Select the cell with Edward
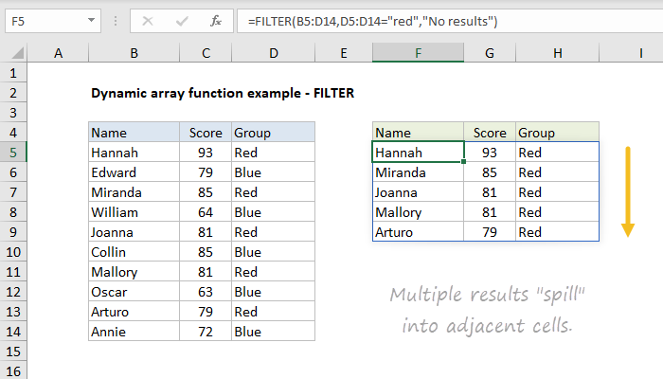This screenshot has height=379, width=663. [134, 172]
